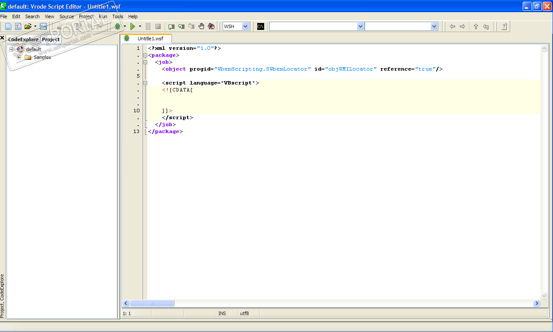Click the Pause execution toolbar button
Image resolution: width=553 pixels, height=332 pixels.
(148, 26)
